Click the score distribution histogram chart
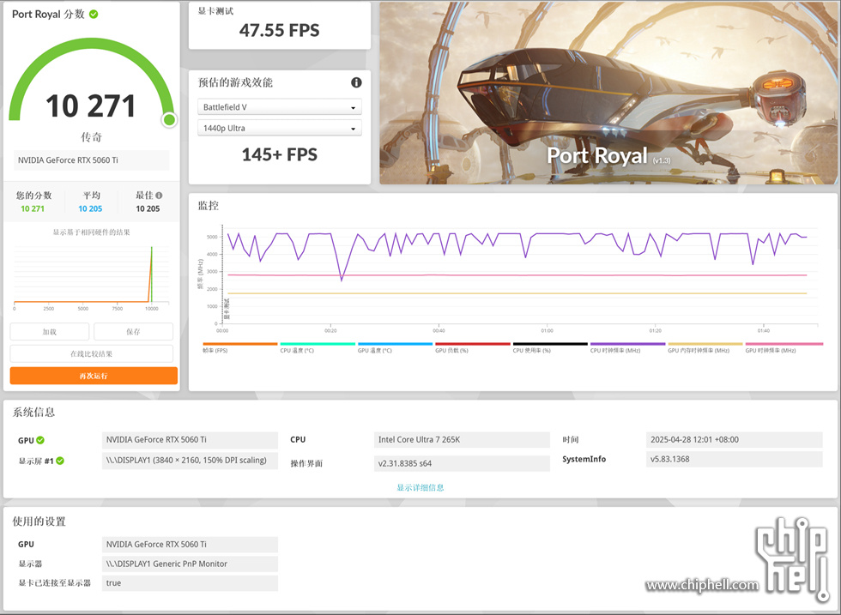 click(91, 278)
